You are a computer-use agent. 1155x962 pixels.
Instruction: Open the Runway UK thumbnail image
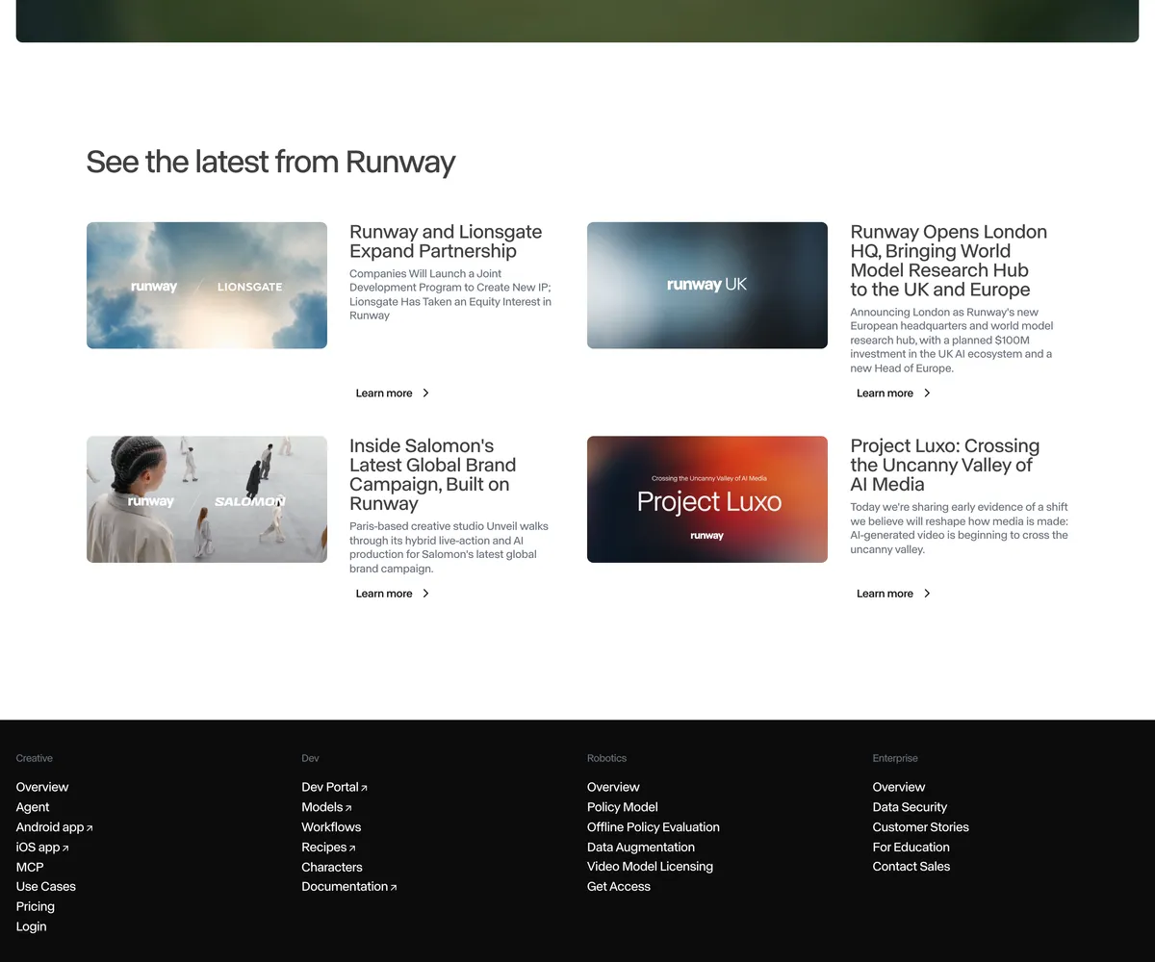[x=707, y=286]
